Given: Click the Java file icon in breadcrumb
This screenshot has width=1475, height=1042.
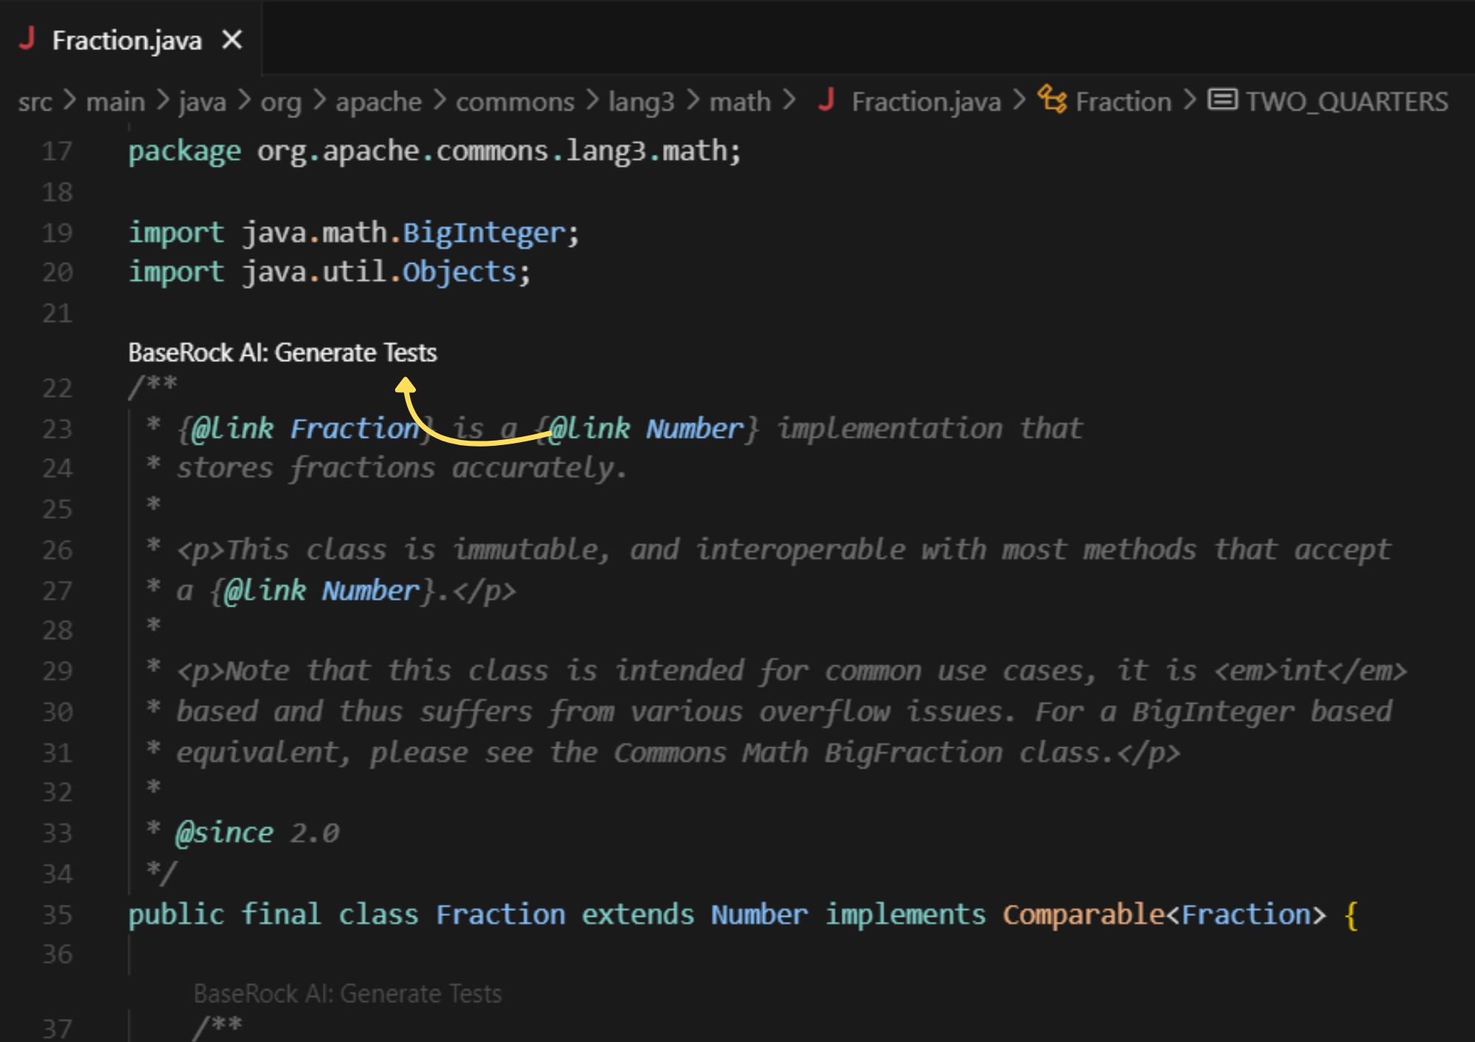Looking at the screenshot, I should click(x=826, y=100).
